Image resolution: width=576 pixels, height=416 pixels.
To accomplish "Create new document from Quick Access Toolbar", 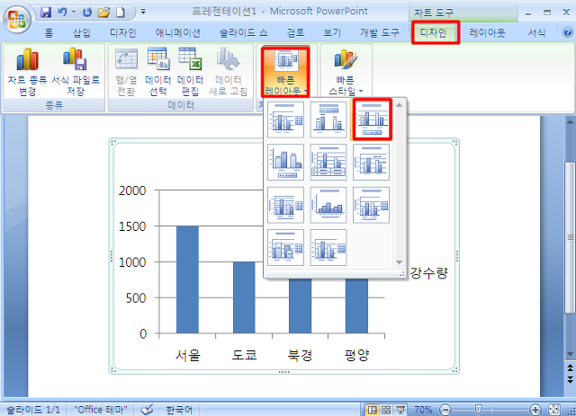I will click(121, 13).
